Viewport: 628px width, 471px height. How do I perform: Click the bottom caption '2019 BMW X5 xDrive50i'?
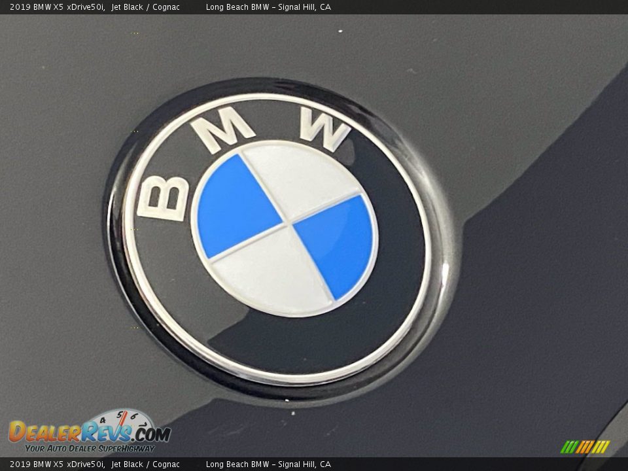58,464
